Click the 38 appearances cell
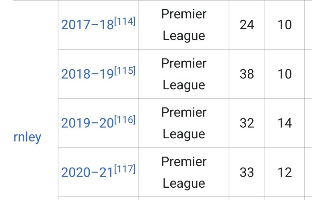325x200 pixels. pyautogui.click(x=247, y=74)
